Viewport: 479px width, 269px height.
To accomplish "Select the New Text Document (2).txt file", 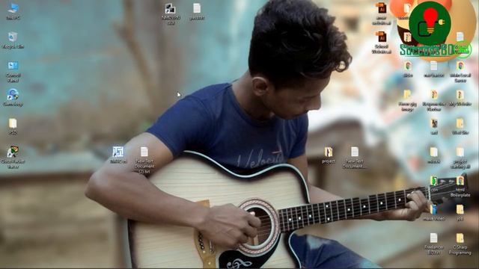I will [x=144, y=161].
